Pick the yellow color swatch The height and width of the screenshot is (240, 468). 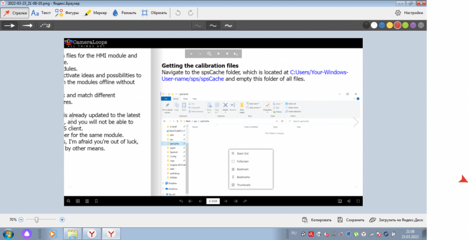[x=389, y=26]
